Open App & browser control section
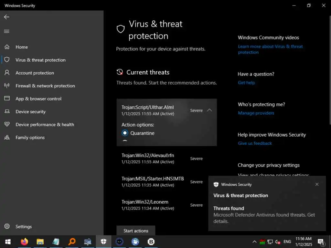Viewport: 331px width, 248px height. (x=38, y=98)
